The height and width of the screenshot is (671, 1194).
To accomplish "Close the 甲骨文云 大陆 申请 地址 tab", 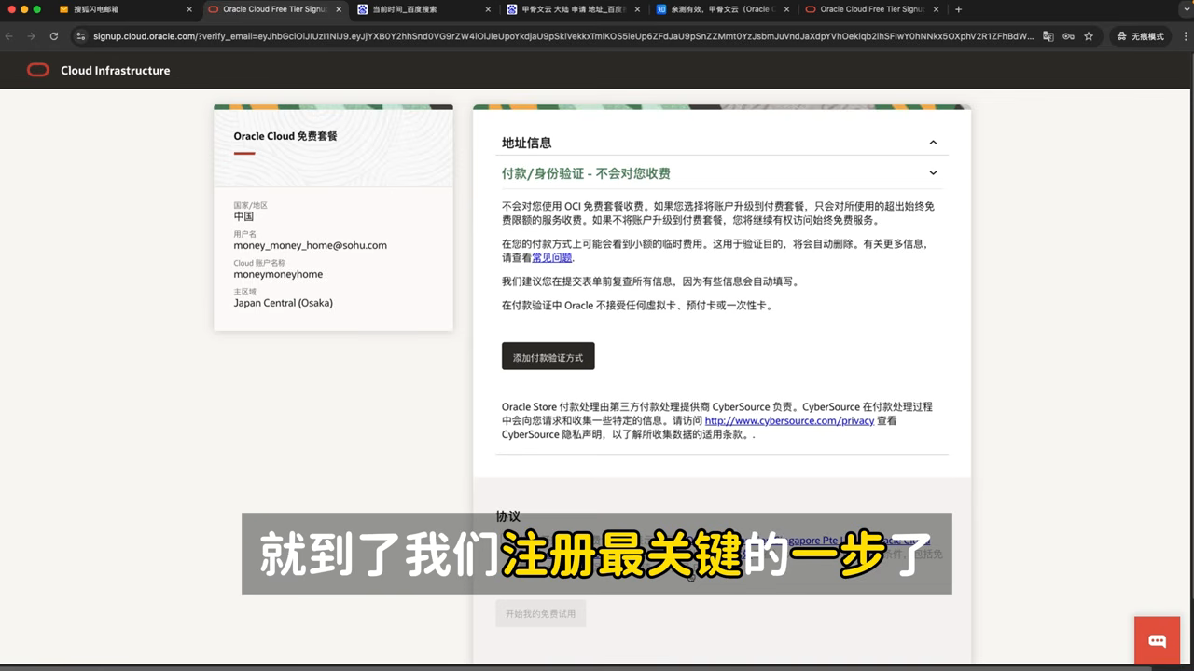I will [637, 9].
